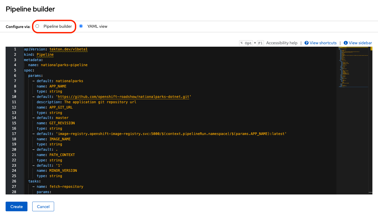Click the tekton.dev/v1beta1 apiVersion value
The height and width of the screenshot is (215, 378).
coord(69,49)
